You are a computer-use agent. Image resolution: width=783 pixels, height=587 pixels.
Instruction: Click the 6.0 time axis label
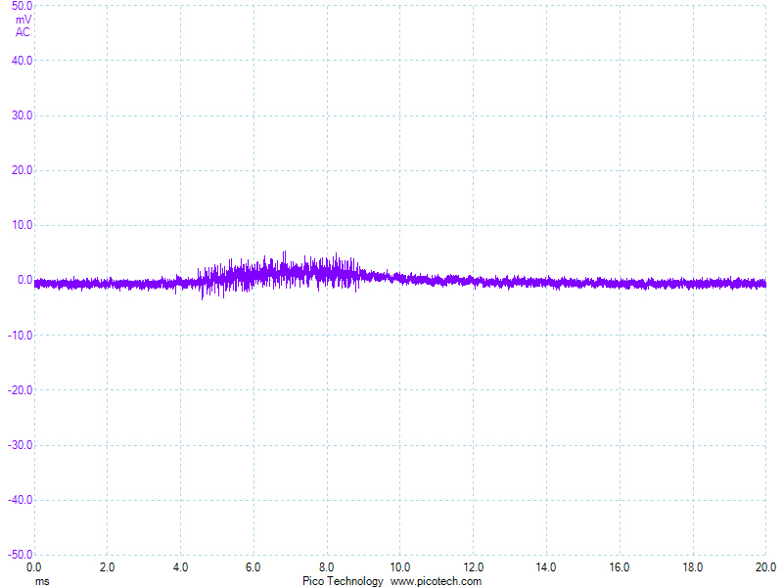point(253,567)
